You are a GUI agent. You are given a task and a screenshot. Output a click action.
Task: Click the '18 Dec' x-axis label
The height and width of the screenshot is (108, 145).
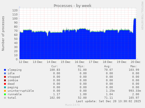point(108,62)
